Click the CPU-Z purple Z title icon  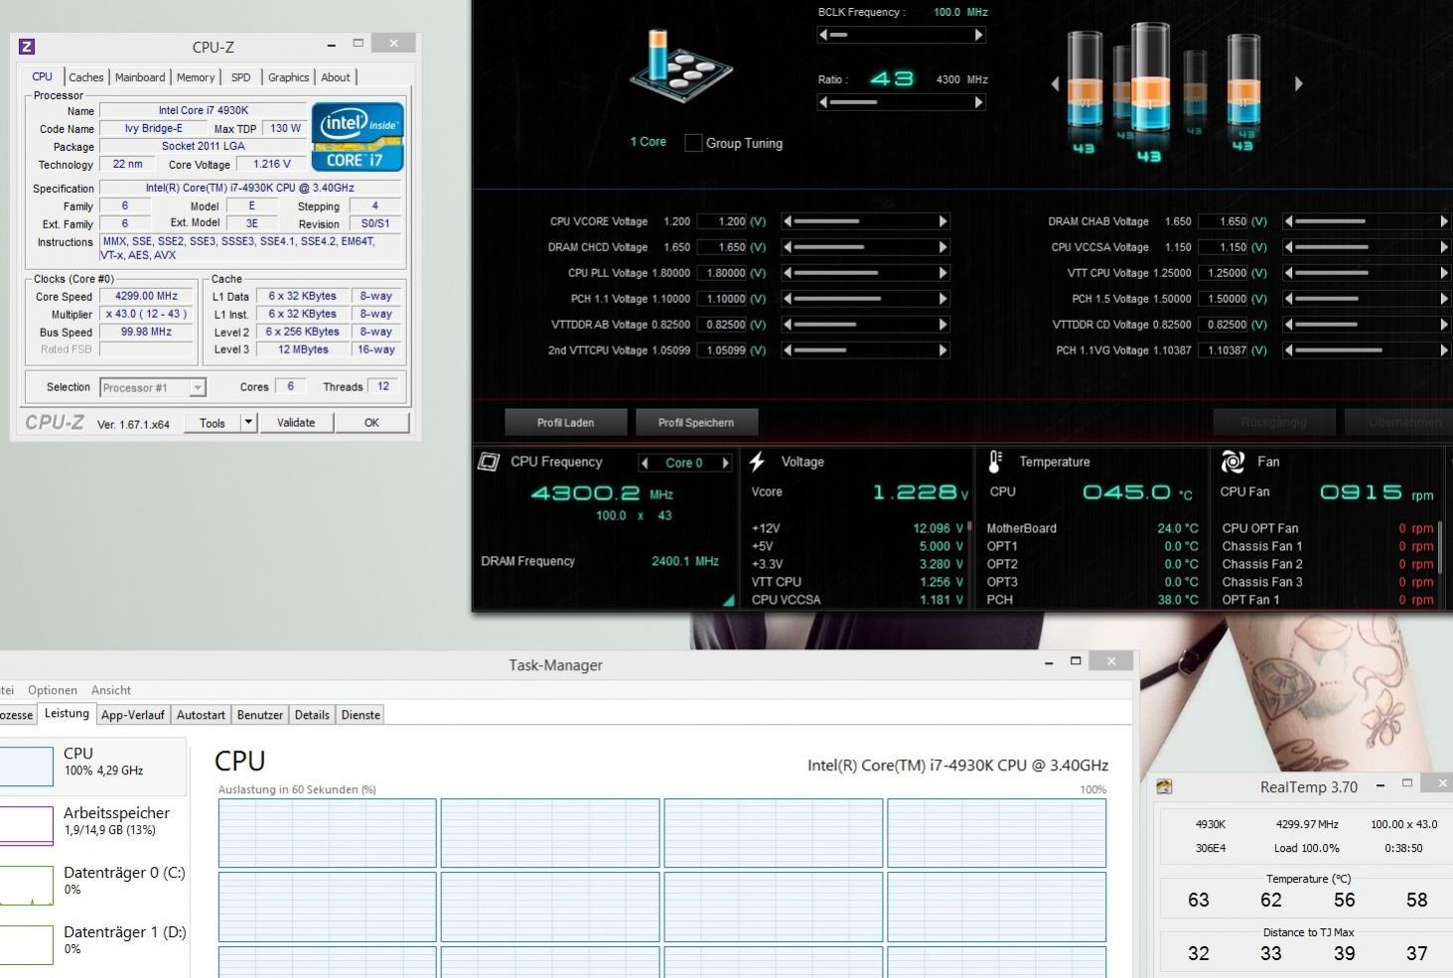pos(27,47)
